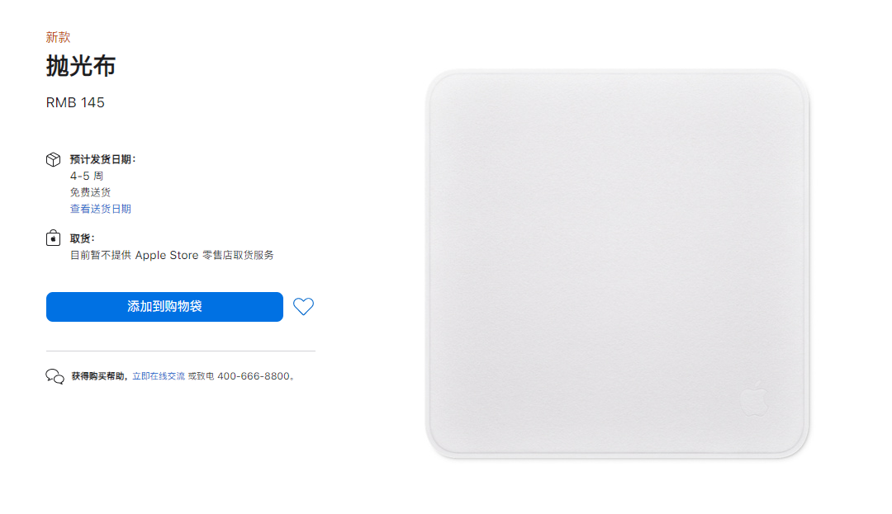Image resolution: width=892 pixels, height=514 pixels.
Task: Click the chat bubbles help icon
Action: tap(55, 376)
